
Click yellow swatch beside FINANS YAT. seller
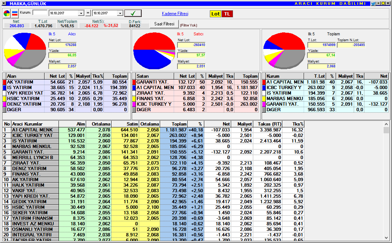[x=134, y=99]
